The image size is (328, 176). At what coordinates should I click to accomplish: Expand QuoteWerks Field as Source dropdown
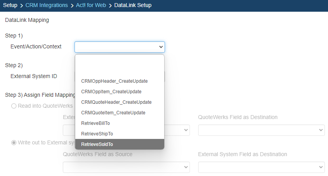coord(126,167)
